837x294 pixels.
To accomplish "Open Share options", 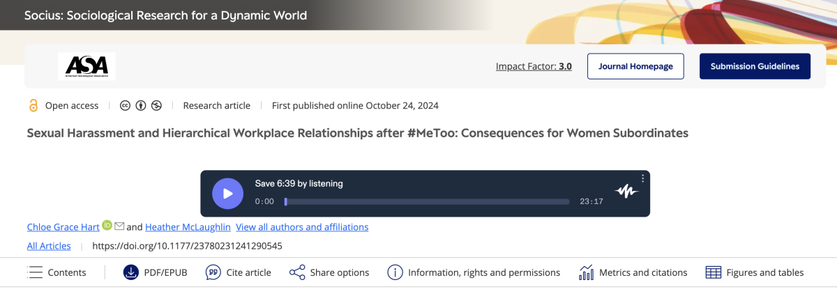I will point(329,272).
